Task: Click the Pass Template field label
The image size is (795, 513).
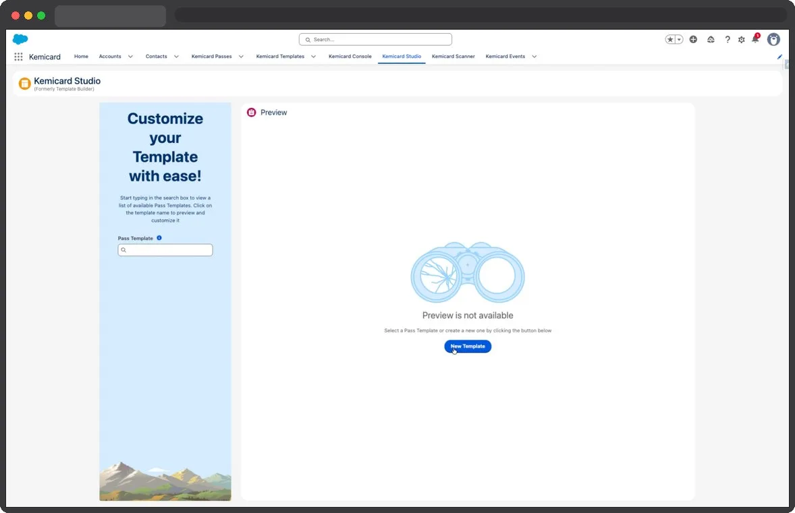Action: coord(136,238)
